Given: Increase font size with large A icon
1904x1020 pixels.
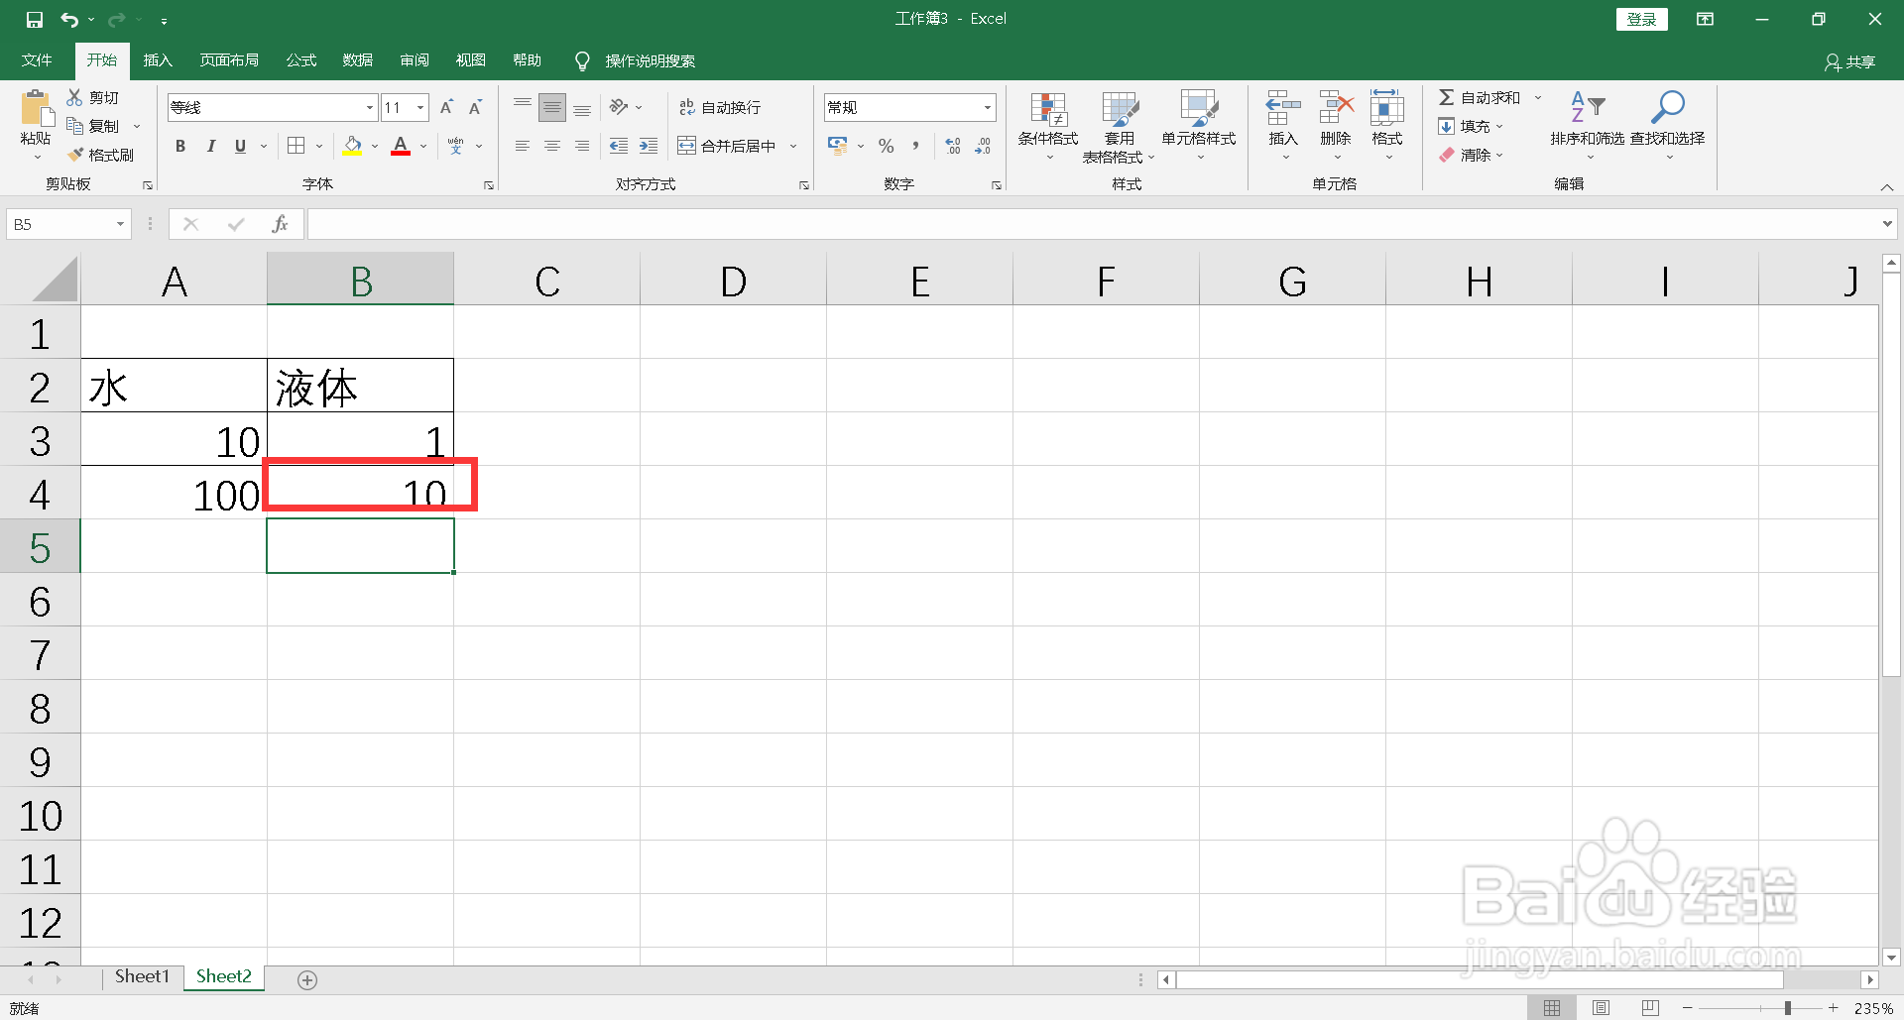Looking at the screenshot, I should click(446, 107).
